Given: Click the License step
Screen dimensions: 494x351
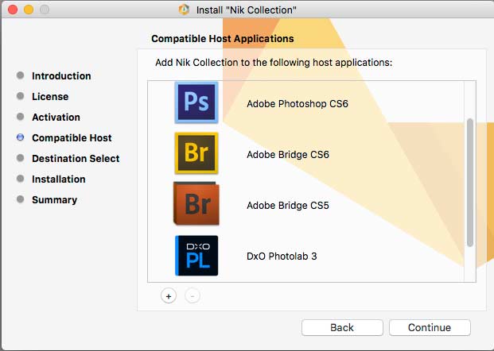Looking at the screenshot, I should 50,97.
